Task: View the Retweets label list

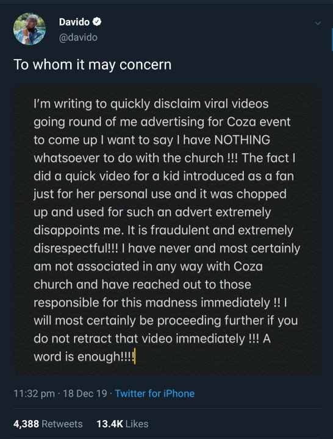Action: click(x=62, y=424)
